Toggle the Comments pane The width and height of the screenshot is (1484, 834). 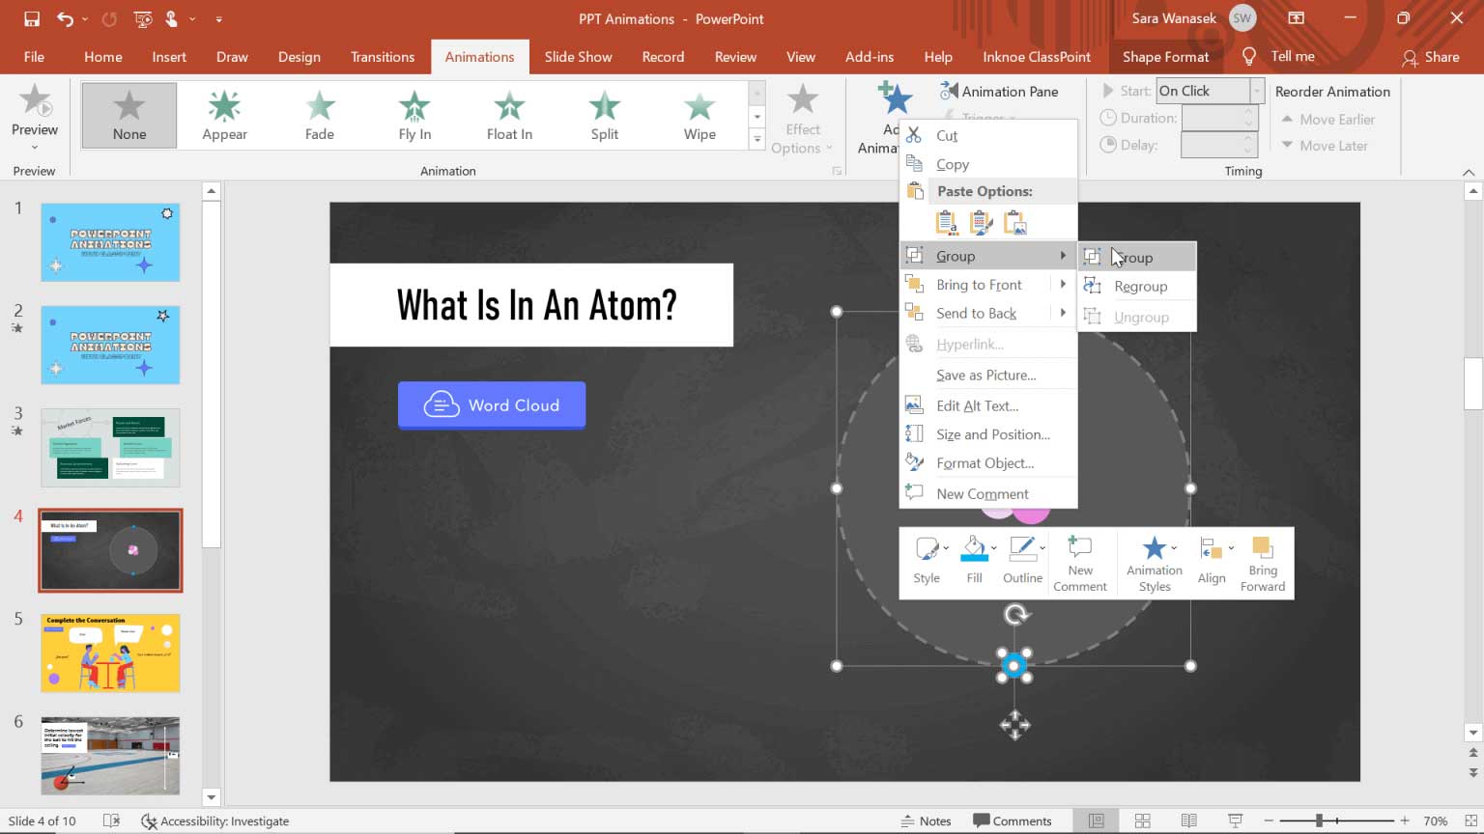(1013, 820)
